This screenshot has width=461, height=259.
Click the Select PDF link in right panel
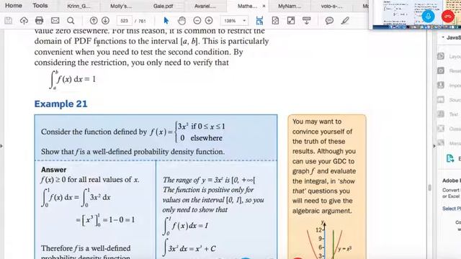452,208
